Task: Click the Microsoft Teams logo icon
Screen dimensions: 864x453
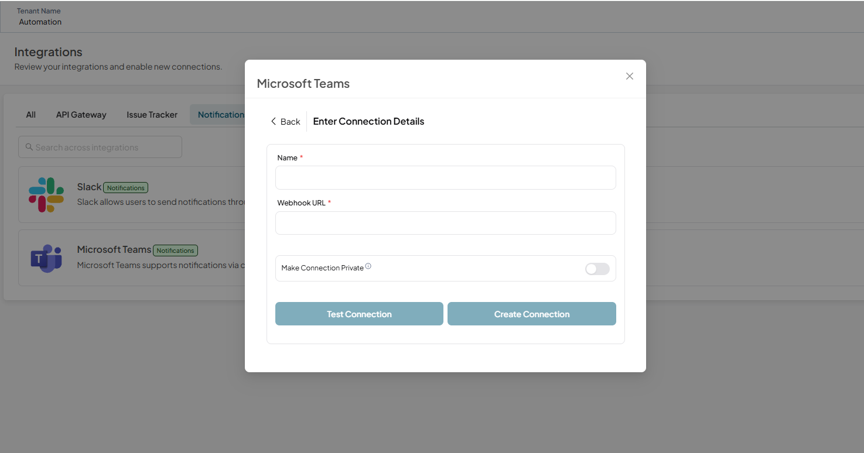Action: coord(46,258)
